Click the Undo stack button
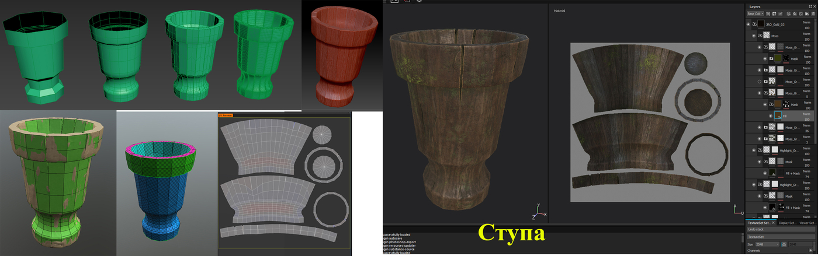Image resolution: width=818 pixels, height=256 pixels. pos(781,229)
